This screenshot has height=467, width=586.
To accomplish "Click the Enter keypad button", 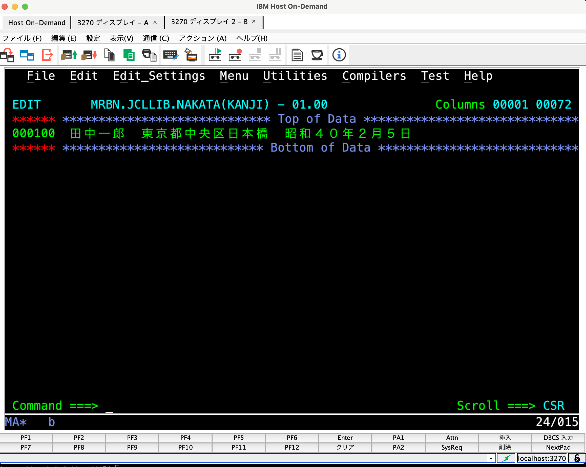I will [345, 438].
